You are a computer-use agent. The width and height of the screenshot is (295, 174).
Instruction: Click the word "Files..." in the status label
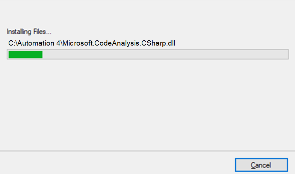coord(43,31)
